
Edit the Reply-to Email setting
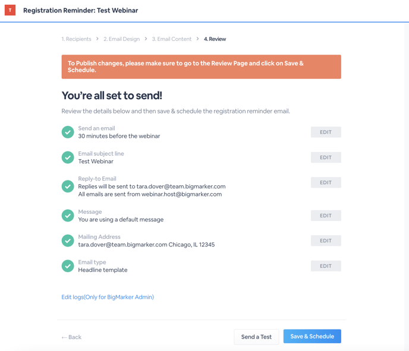pyautogui.click(x=326, y=182)
